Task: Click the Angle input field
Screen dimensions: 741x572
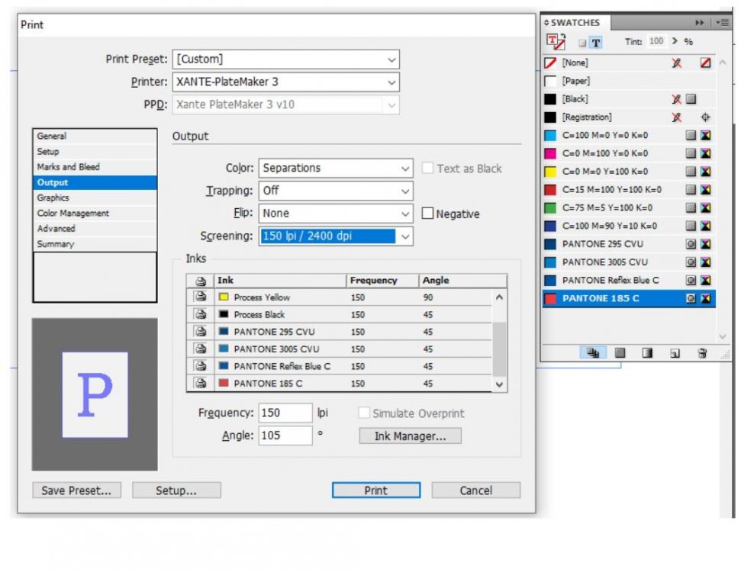Action: [x=285, y=435]
